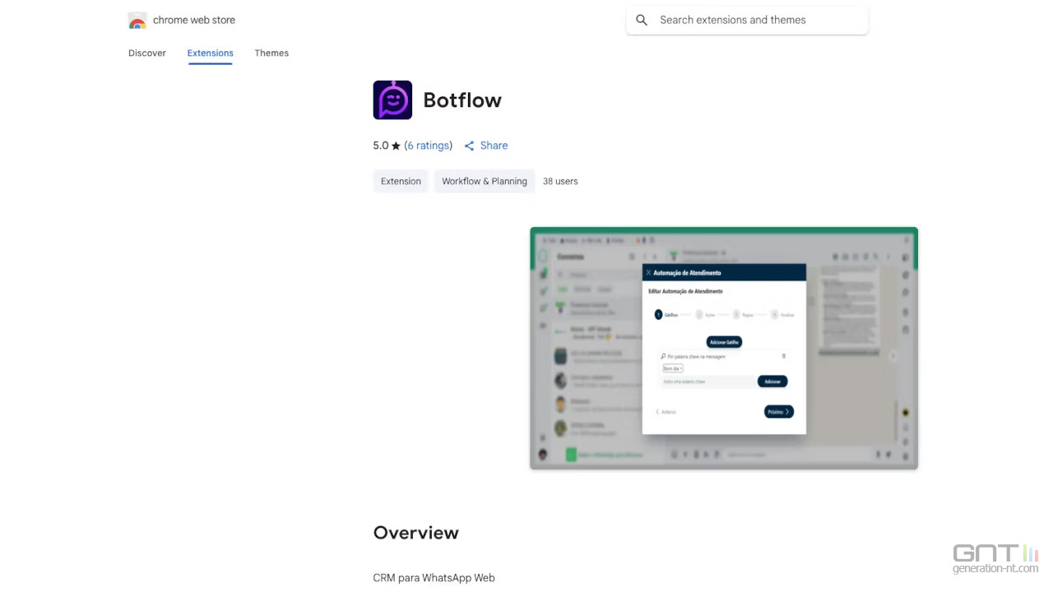Click the Adicionar Gatilho button in preview
This screenshot has width=1053, height=592.
click(724, 341)
